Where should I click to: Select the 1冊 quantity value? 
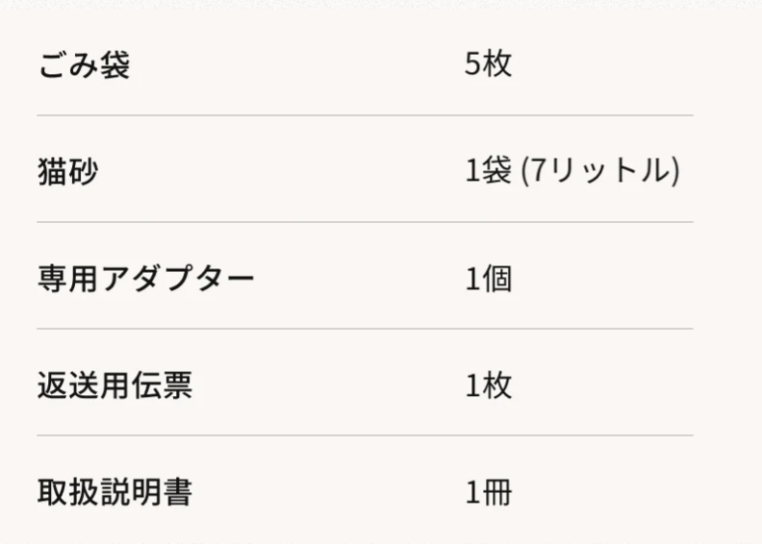pyautogui.click(x=488, y=492)
